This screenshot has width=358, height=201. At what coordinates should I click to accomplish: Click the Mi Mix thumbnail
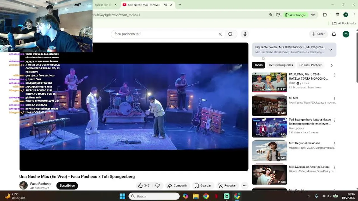[269, 106]
